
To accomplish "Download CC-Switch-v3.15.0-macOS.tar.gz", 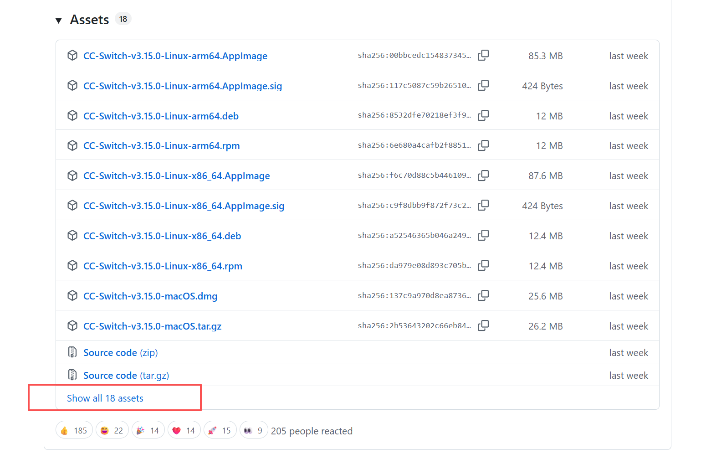I will click(x=153, y=326).
